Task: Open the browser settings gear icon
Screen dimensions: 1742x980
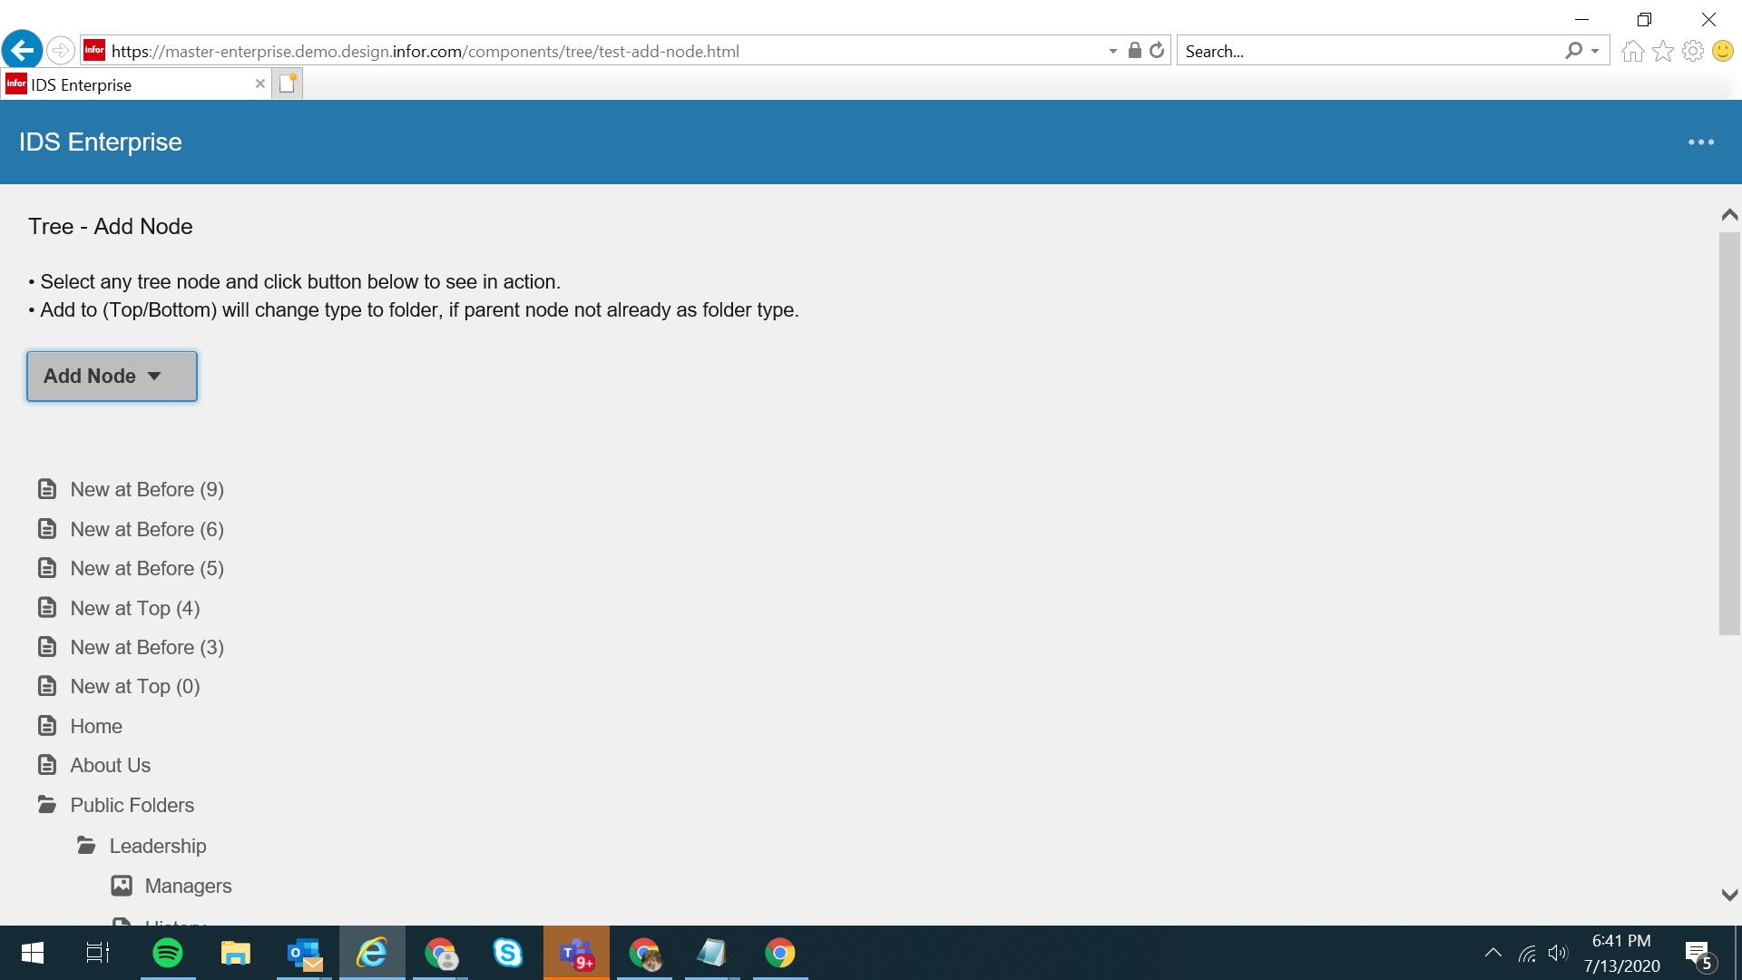Action: 1692,51
